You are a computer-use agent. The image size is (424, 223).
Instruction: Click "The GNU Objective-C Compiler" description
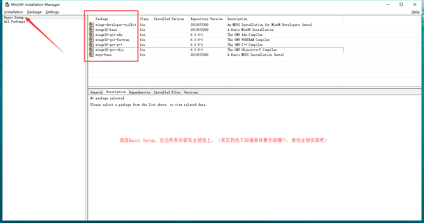click(x=252, y=50)
